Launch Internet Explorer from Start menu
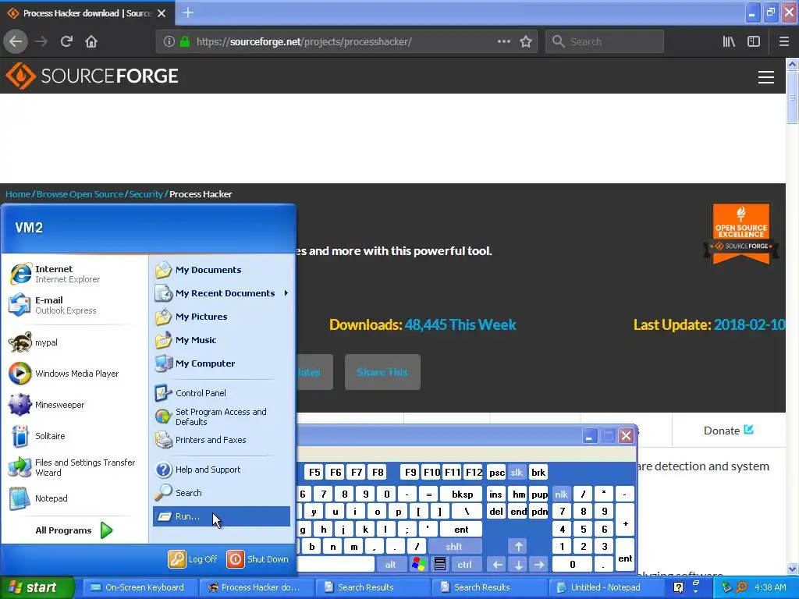This screenshot has height=599, width=799. (x=74, y=274)
